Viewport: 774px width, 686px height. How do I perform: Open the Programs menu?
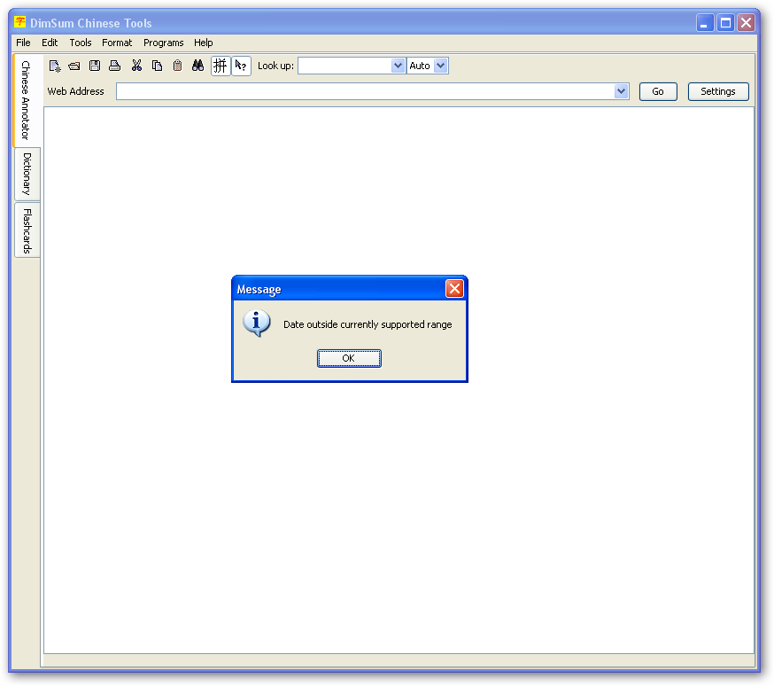163,43
